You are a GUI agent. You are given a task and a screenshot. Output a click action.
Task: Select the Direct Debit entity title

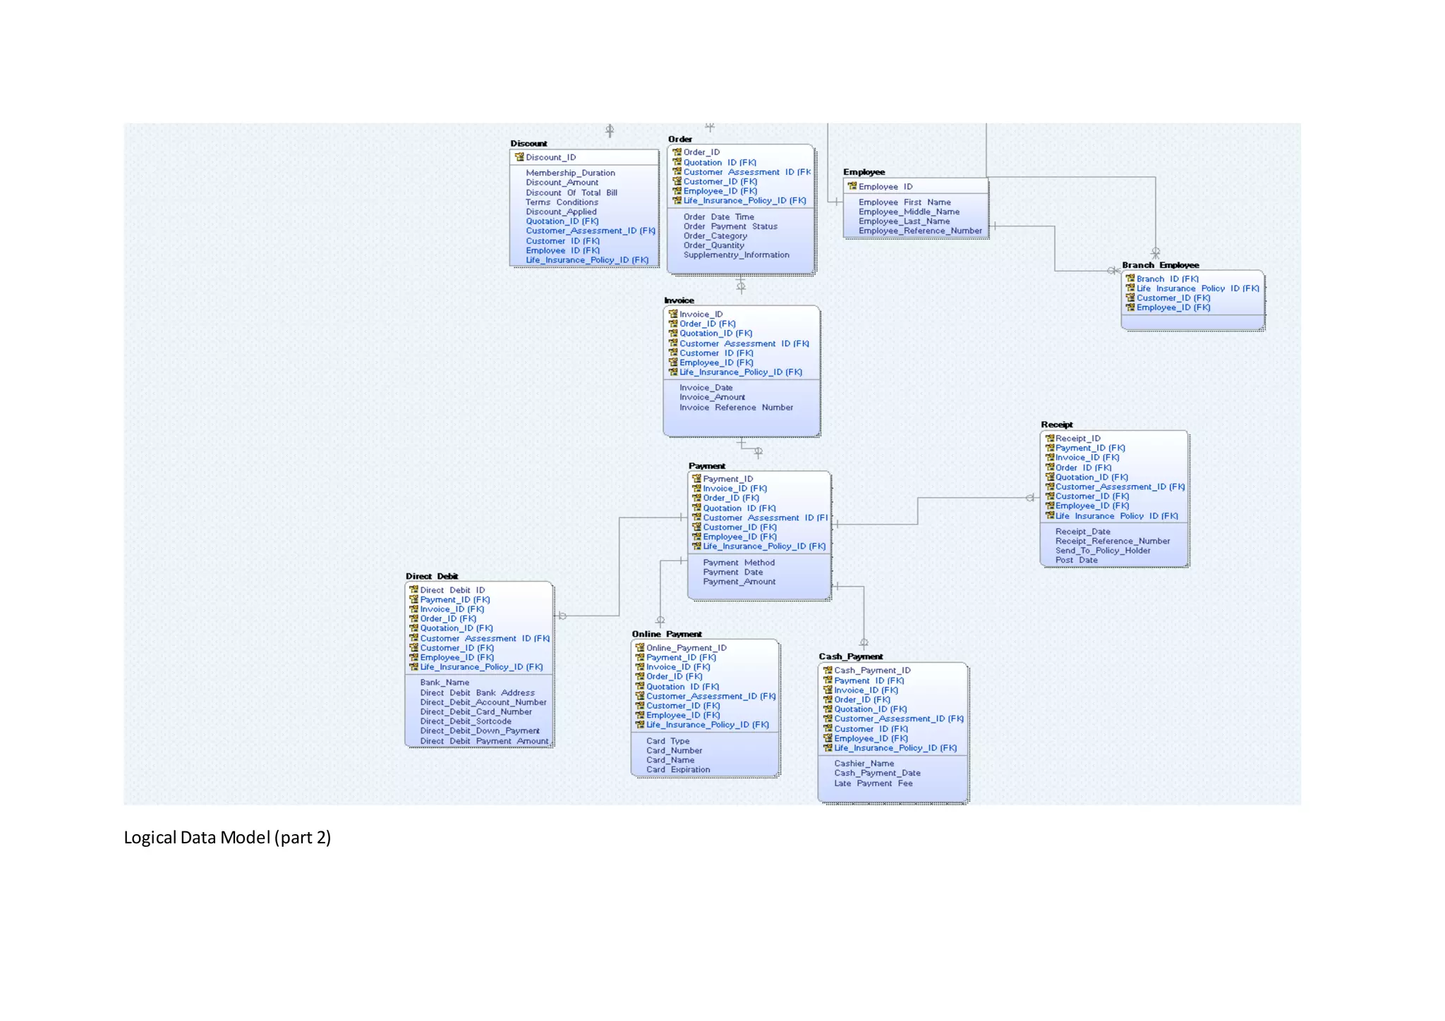[432, 576]
